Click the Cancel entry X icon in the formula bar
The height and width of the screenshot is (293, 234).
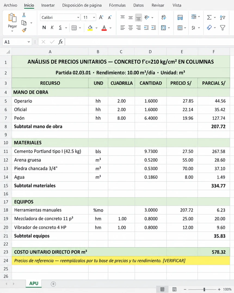tap(43, 42)
